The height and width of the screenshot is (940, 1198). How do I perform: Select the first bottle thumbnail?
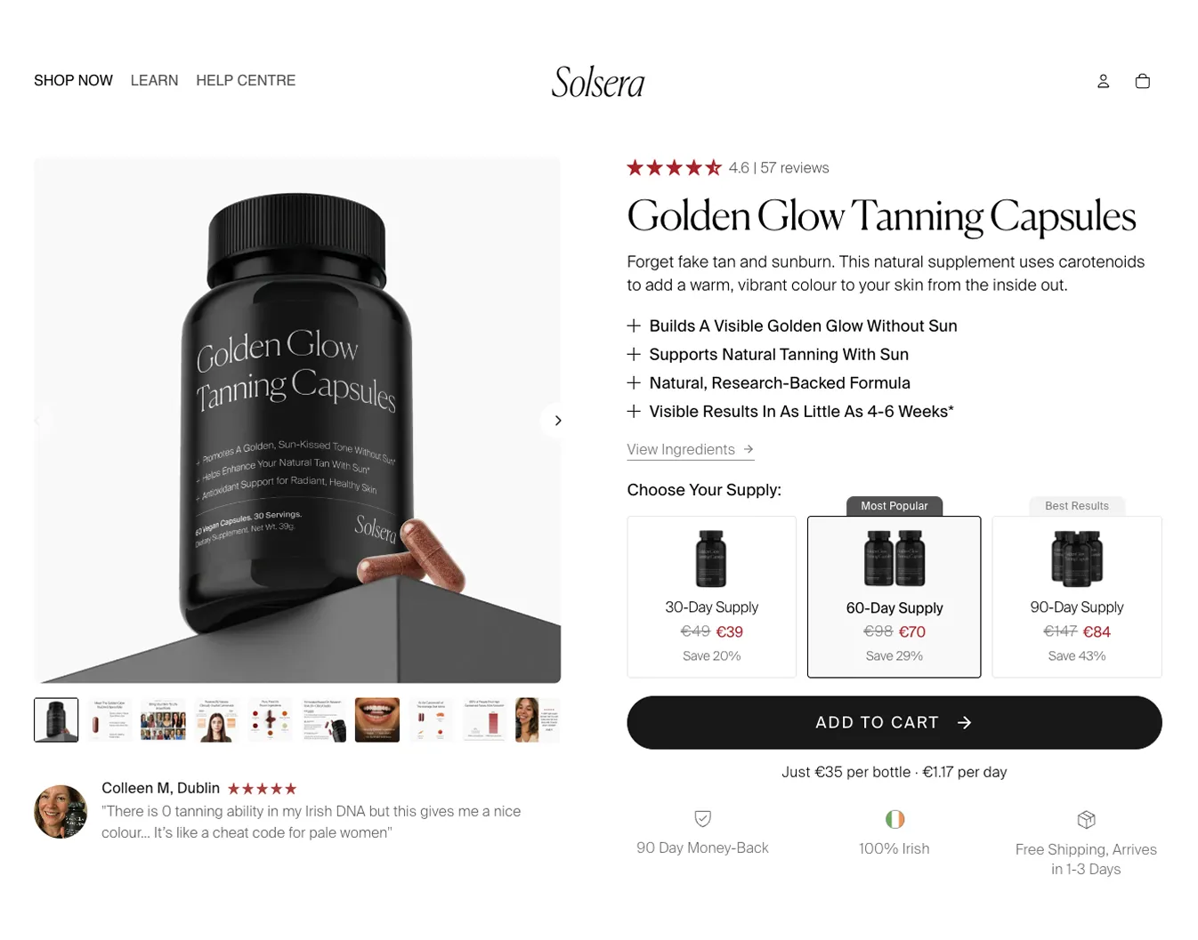56,719
